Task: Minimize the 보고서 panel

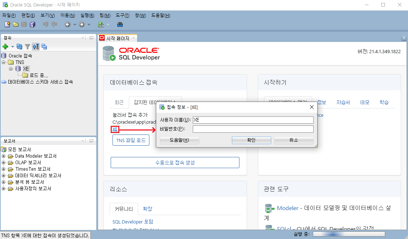Action: (92, 141)
